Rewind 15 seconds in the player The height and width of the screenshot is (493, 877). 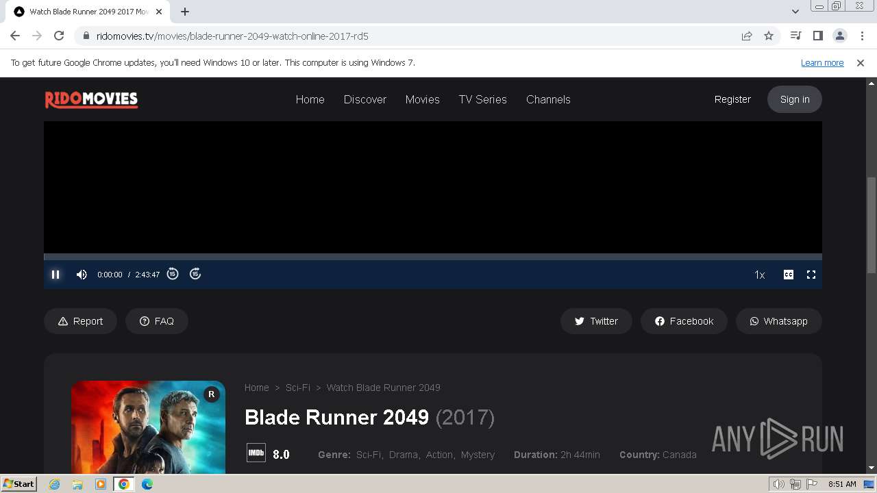pos(173,274)
